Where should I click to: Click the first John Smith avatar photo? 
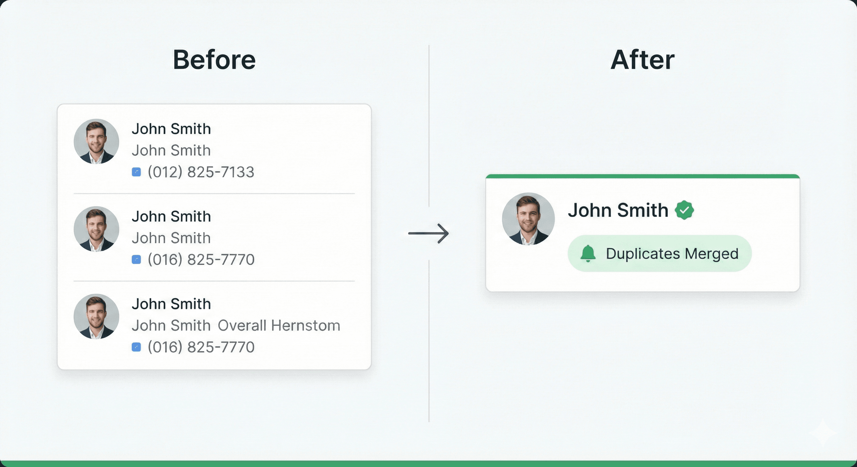coord(96,141)
